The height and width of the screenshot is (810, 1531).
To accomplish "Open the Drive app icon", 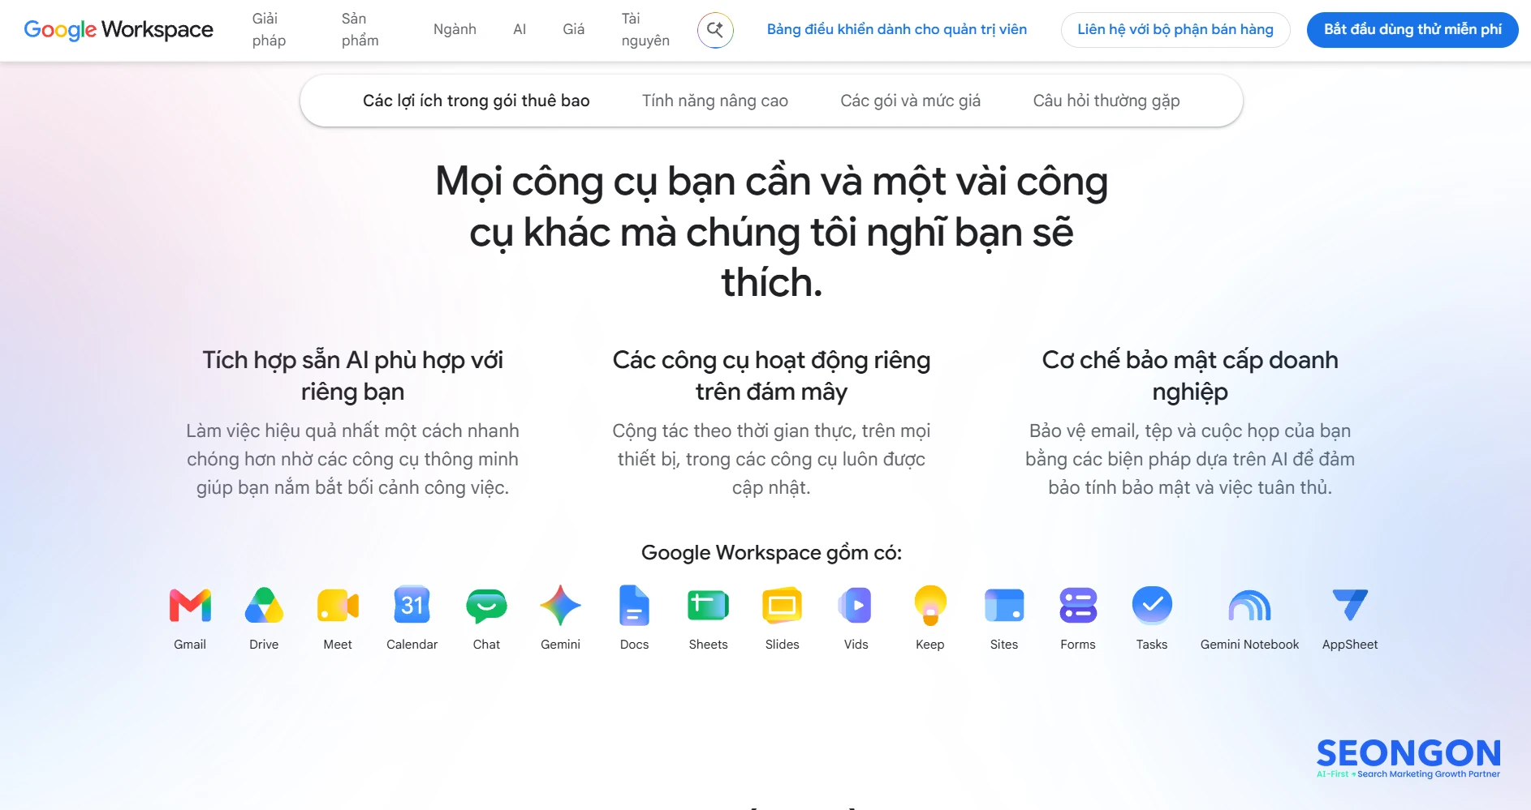I will pos(264,606).
